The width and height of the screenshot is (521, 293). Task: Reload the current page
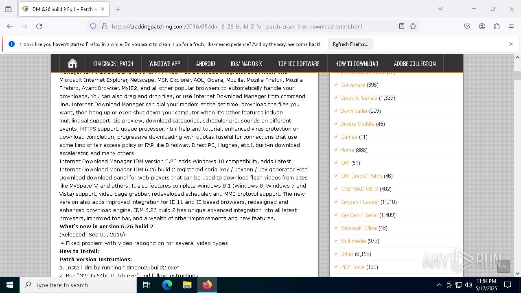pos(39,26)
